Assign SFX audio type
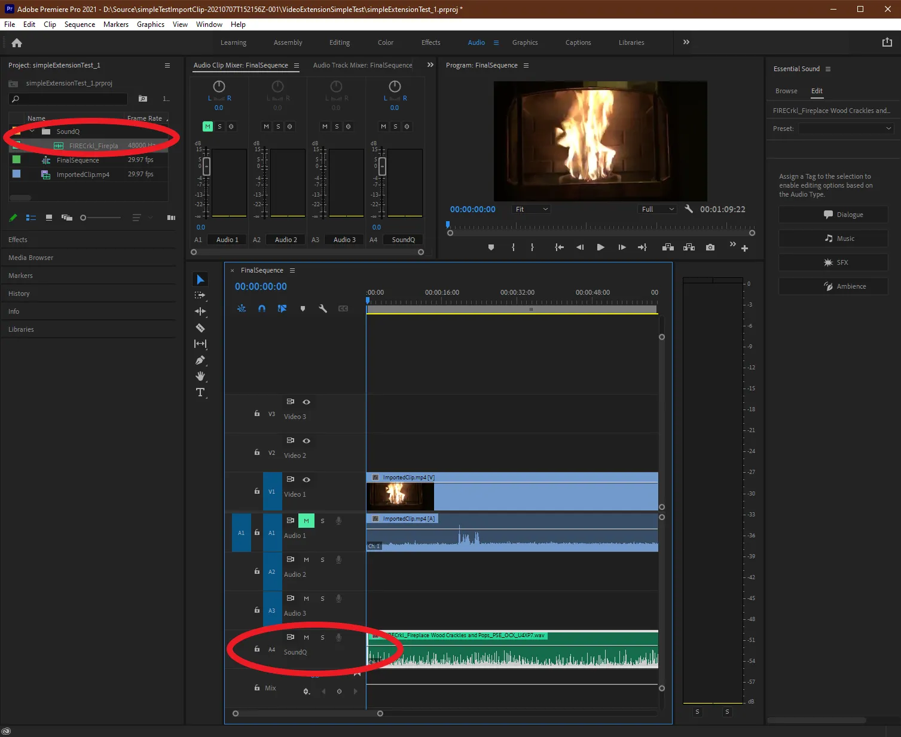Image resolution: width=901 pixels, height=737 pixels. [x=833, y=262]
